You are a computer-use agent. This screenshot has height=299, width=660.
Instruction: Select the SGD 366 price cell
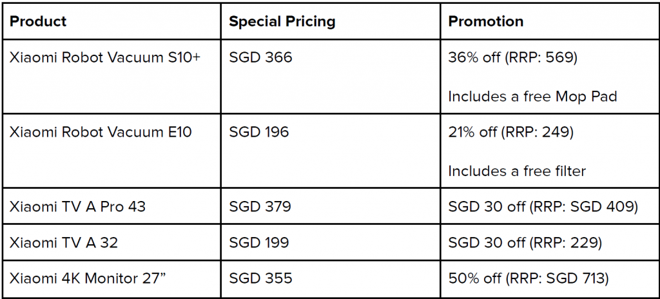click(x=331, y=77)
